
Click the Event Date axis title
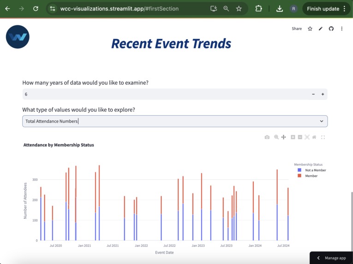[164, 252]
